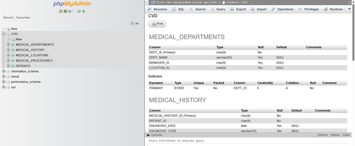Toggle link with main panel chain icon
The image size is (355, 146).
point(137,24)
